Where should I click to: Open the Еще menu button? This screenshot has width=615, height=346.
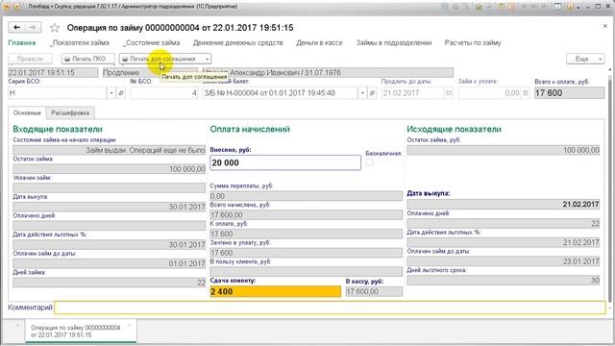click(585, 59)
